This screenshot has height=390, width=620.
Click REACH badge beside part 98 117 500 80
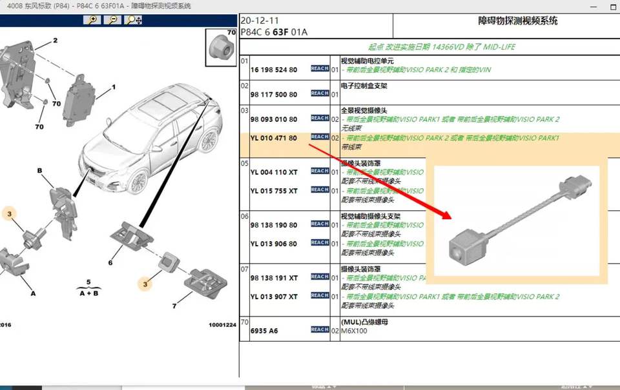[320, 93]
